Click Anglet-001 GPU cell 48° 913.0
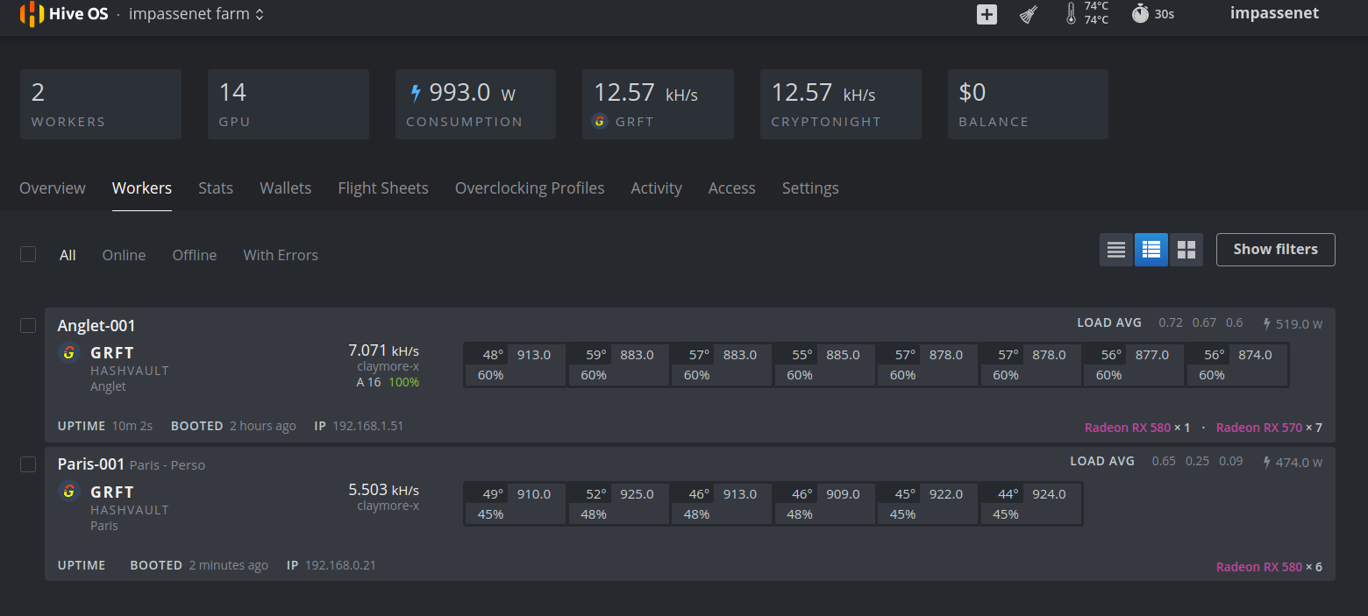The width and height of the screenshot is (1368, 616). (516, 365)
